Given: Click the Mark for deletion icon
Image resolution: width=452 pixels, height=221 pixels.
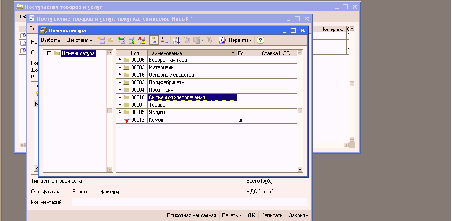Looking at the screenshot, I should click(141, 40).
